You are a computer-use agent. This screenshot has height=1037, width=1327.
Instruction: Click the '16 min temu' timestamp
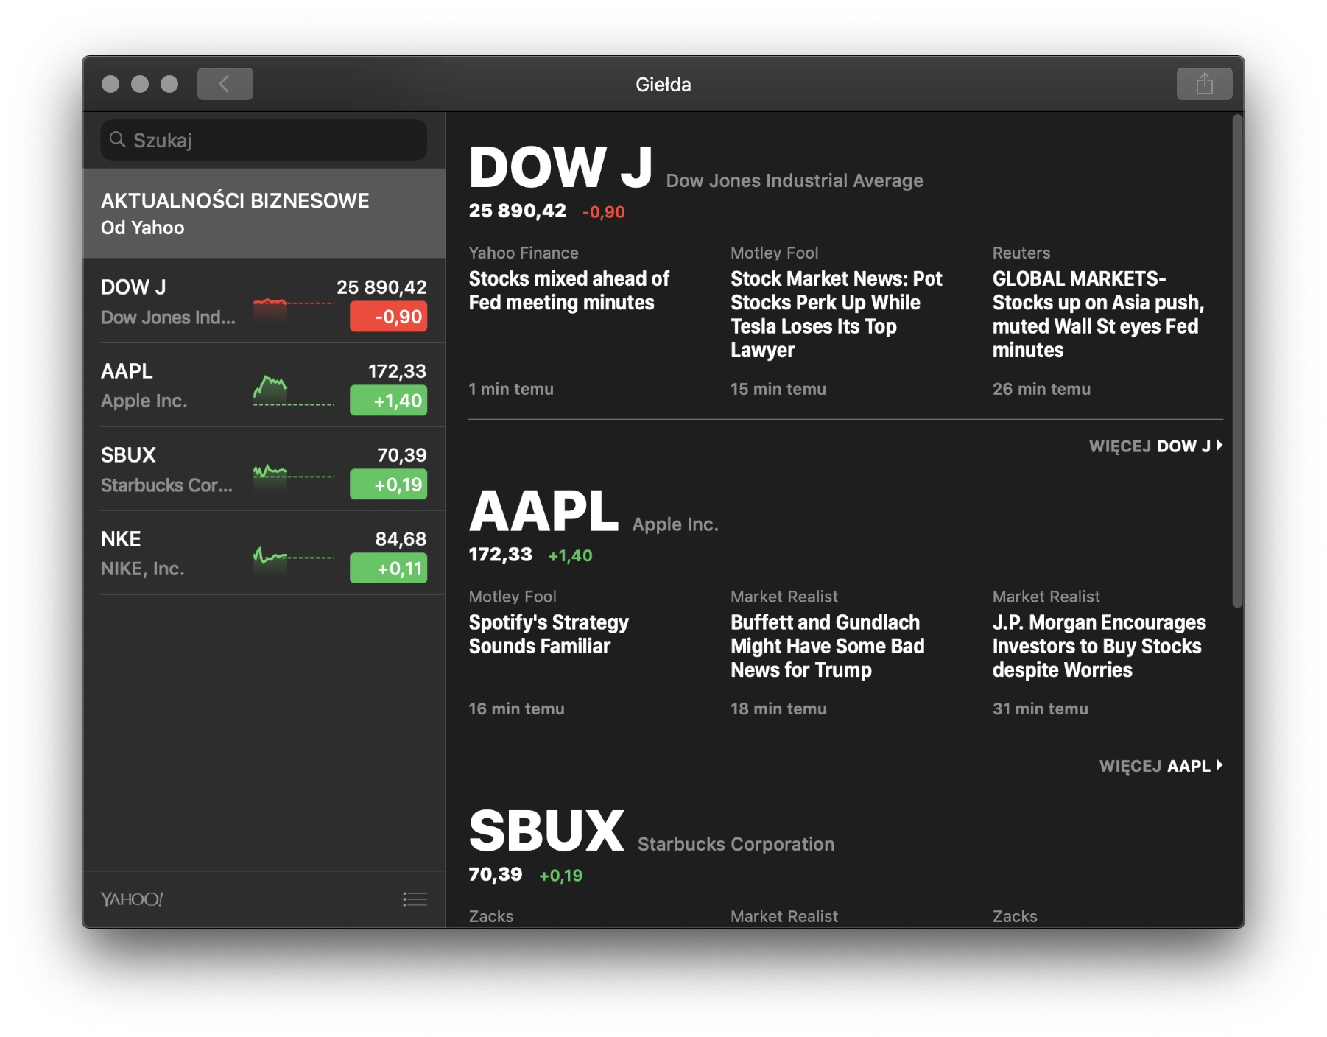click(516, 709)
